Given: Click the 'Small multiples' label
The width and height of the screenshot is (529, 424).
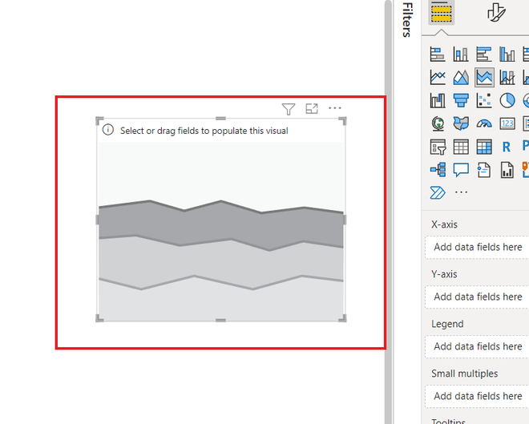Looking at the screenshot, I should [465, 374].
